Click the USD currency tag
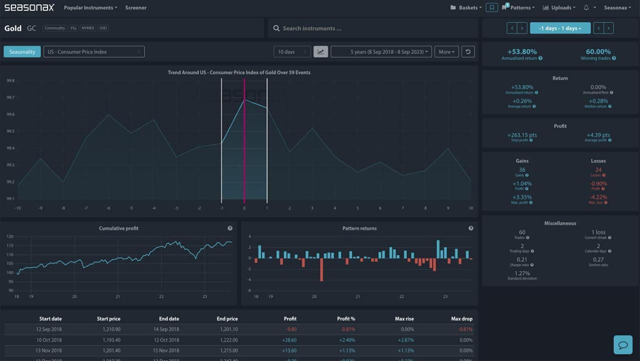This screenshot has width=640, height=361. tap(103, 28)
